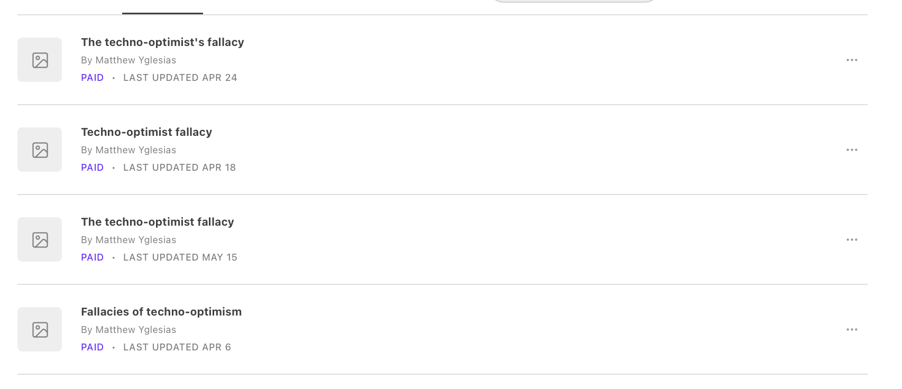Click "Last updated May 15" text
The image size is (902, 389).
click(180, 257)
